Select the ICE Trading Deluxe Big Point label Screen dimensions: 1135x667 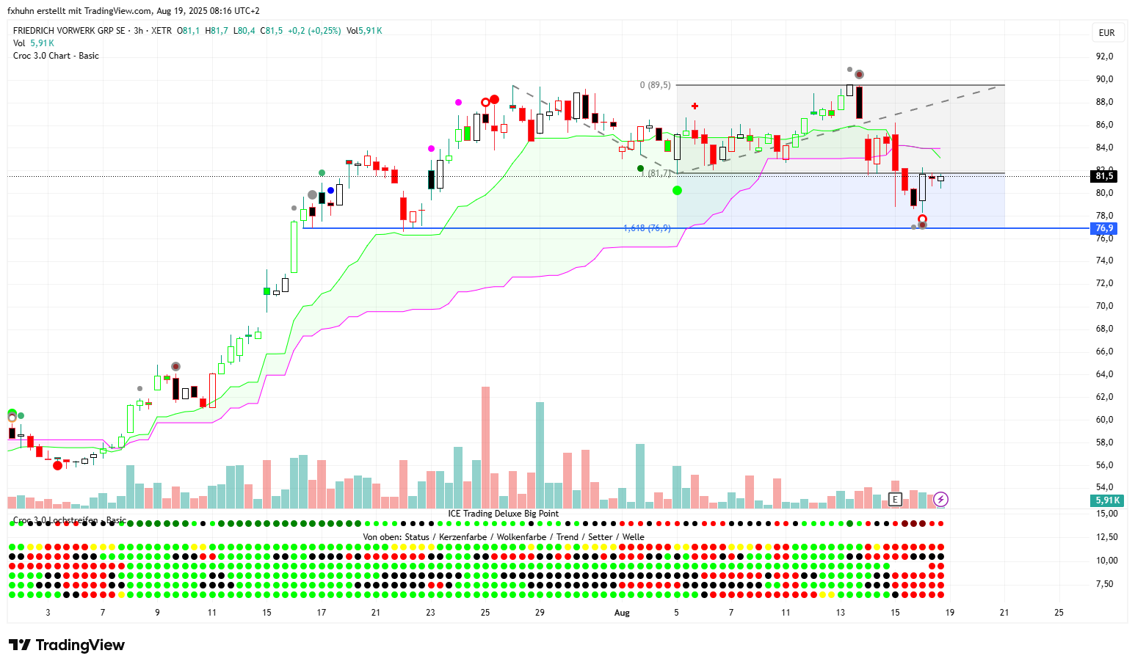coord(503,514)
